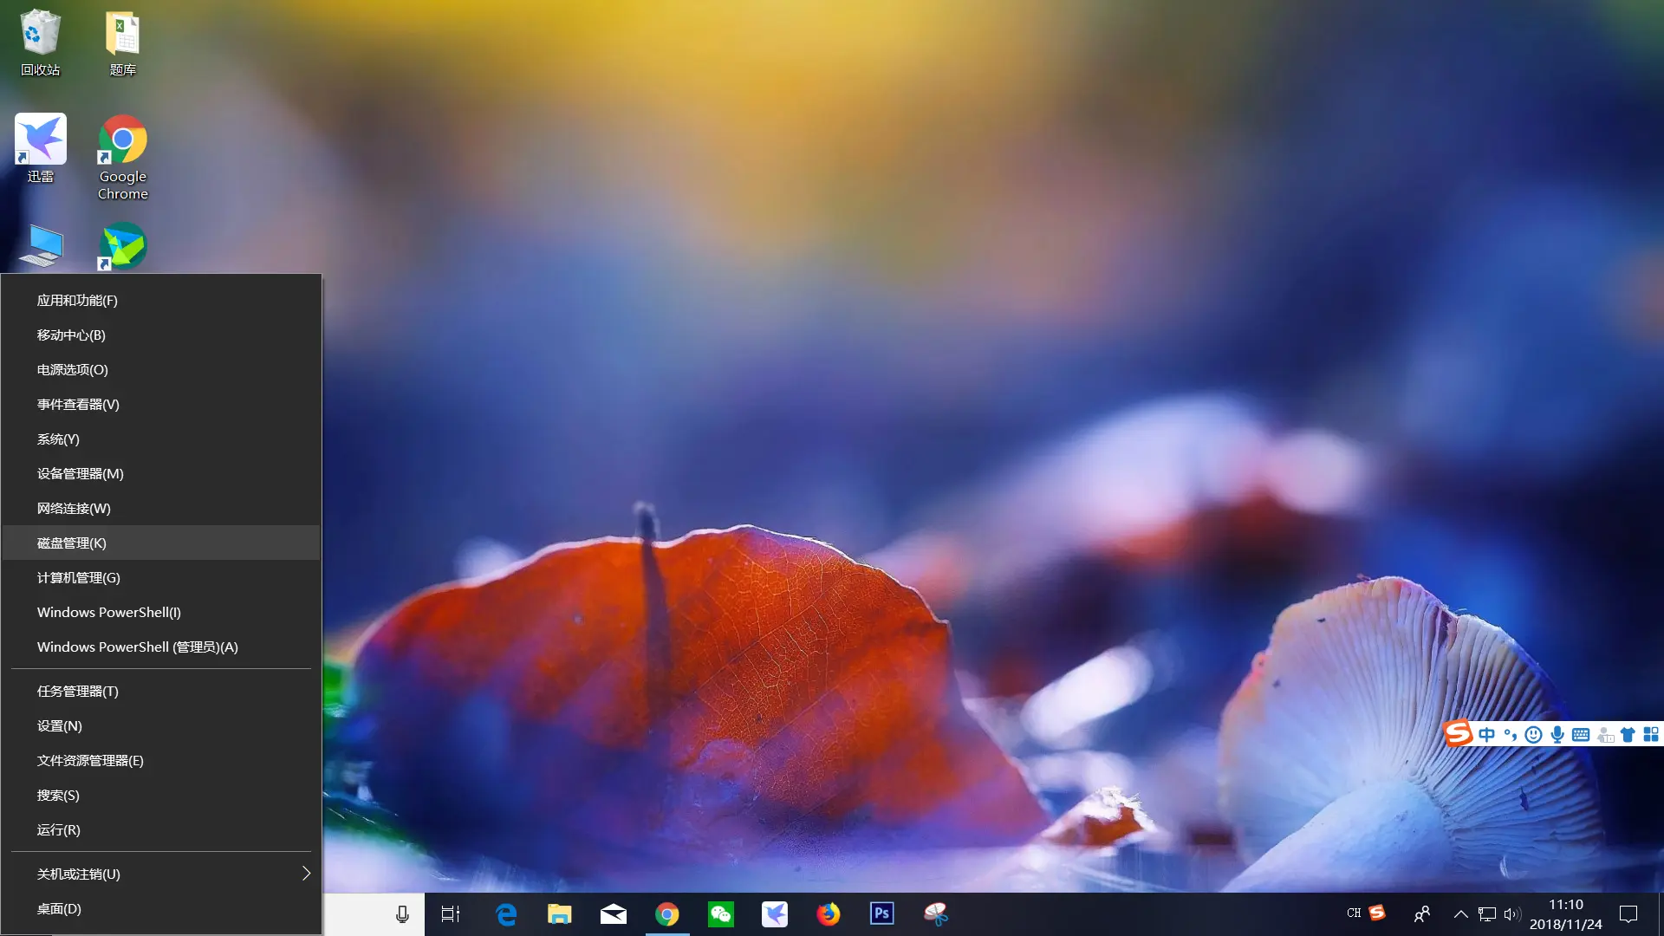Toggle Sogou Chinese/English input mode (中)
Screen dimensions: 1664x936
(x=1487, y=735)
